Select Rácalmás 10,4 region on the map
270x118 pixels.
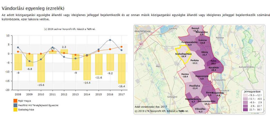pyautogui.click(x=214, y=69)
